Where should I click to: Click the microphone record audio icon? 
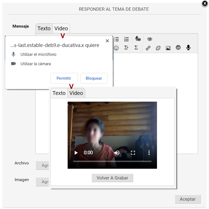tap(188, 48)
